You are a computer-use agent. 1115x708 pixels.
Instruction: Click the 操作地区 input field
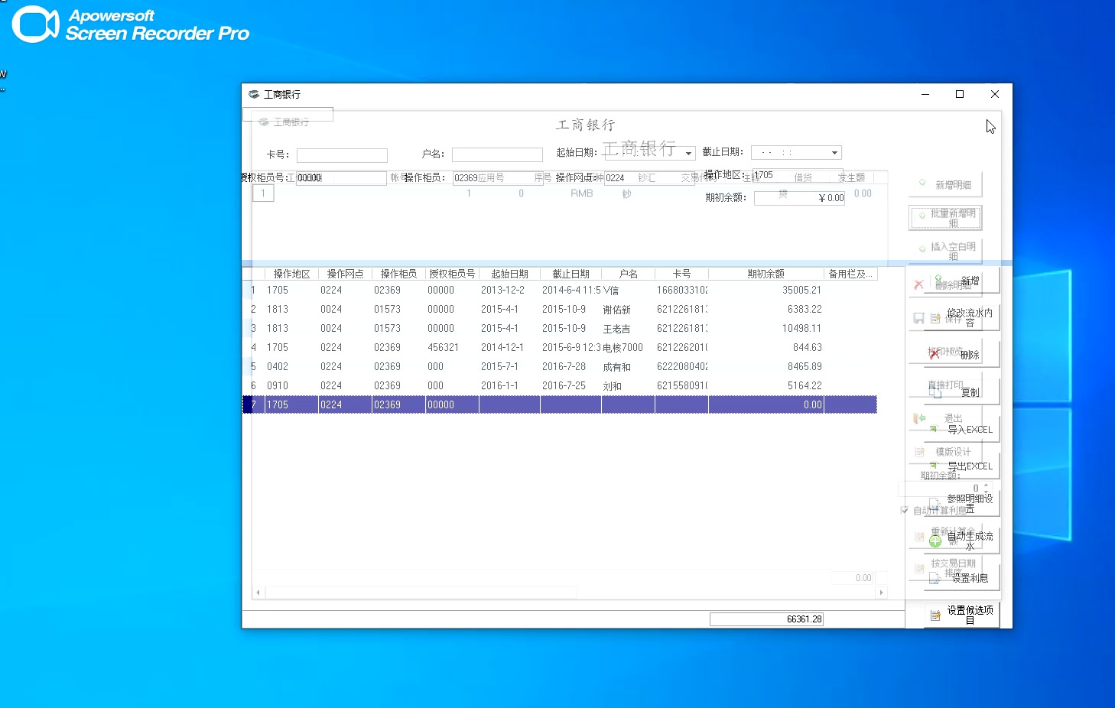(798, 175)
